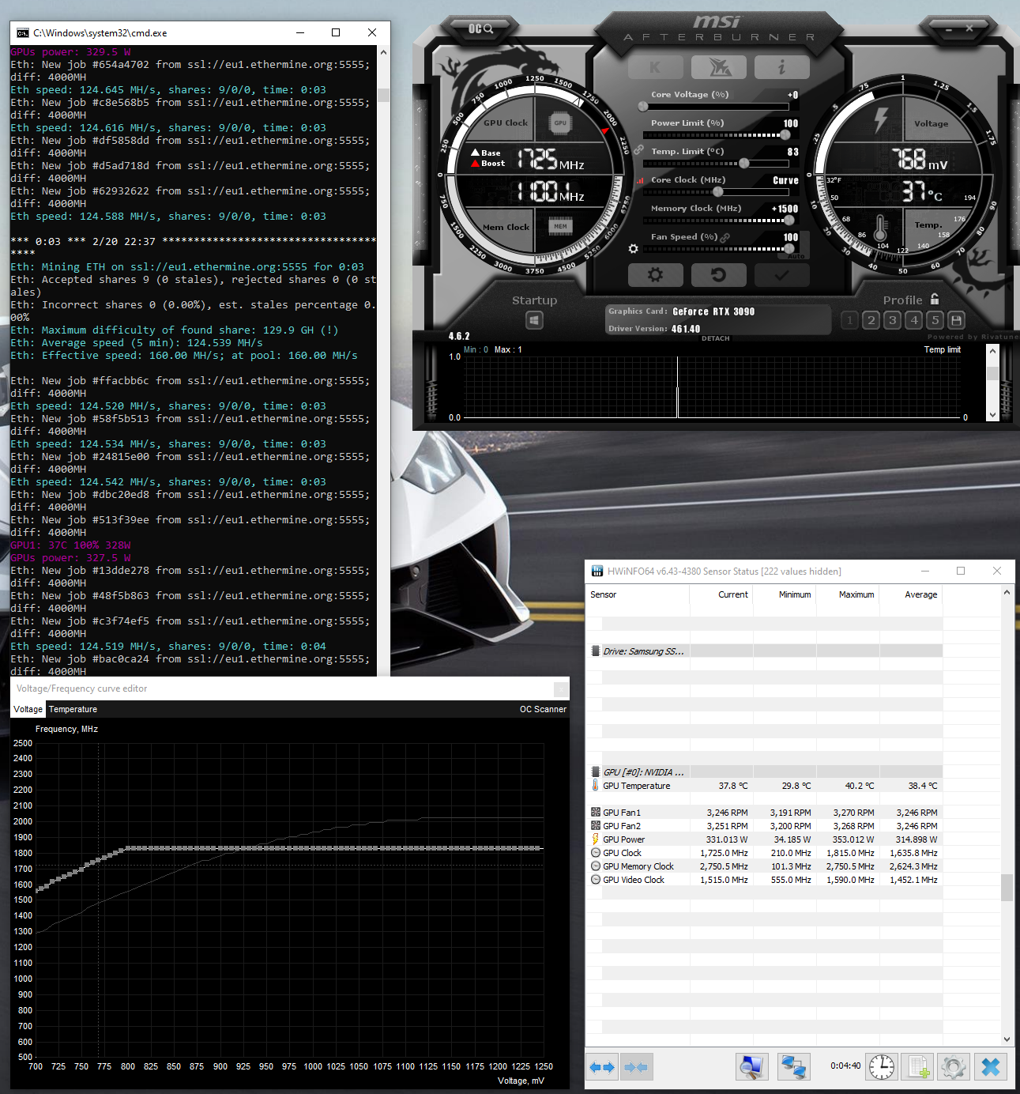Viewport: 1020px width, 1094px height.
Task: Start HWiNFO logging with sheet-plus icon
Action: (x=918, y=1067)
